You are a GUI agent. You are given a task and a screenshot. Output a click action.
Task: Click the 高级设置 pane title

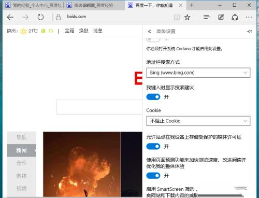pyautogui.click(x=166, y=31)
